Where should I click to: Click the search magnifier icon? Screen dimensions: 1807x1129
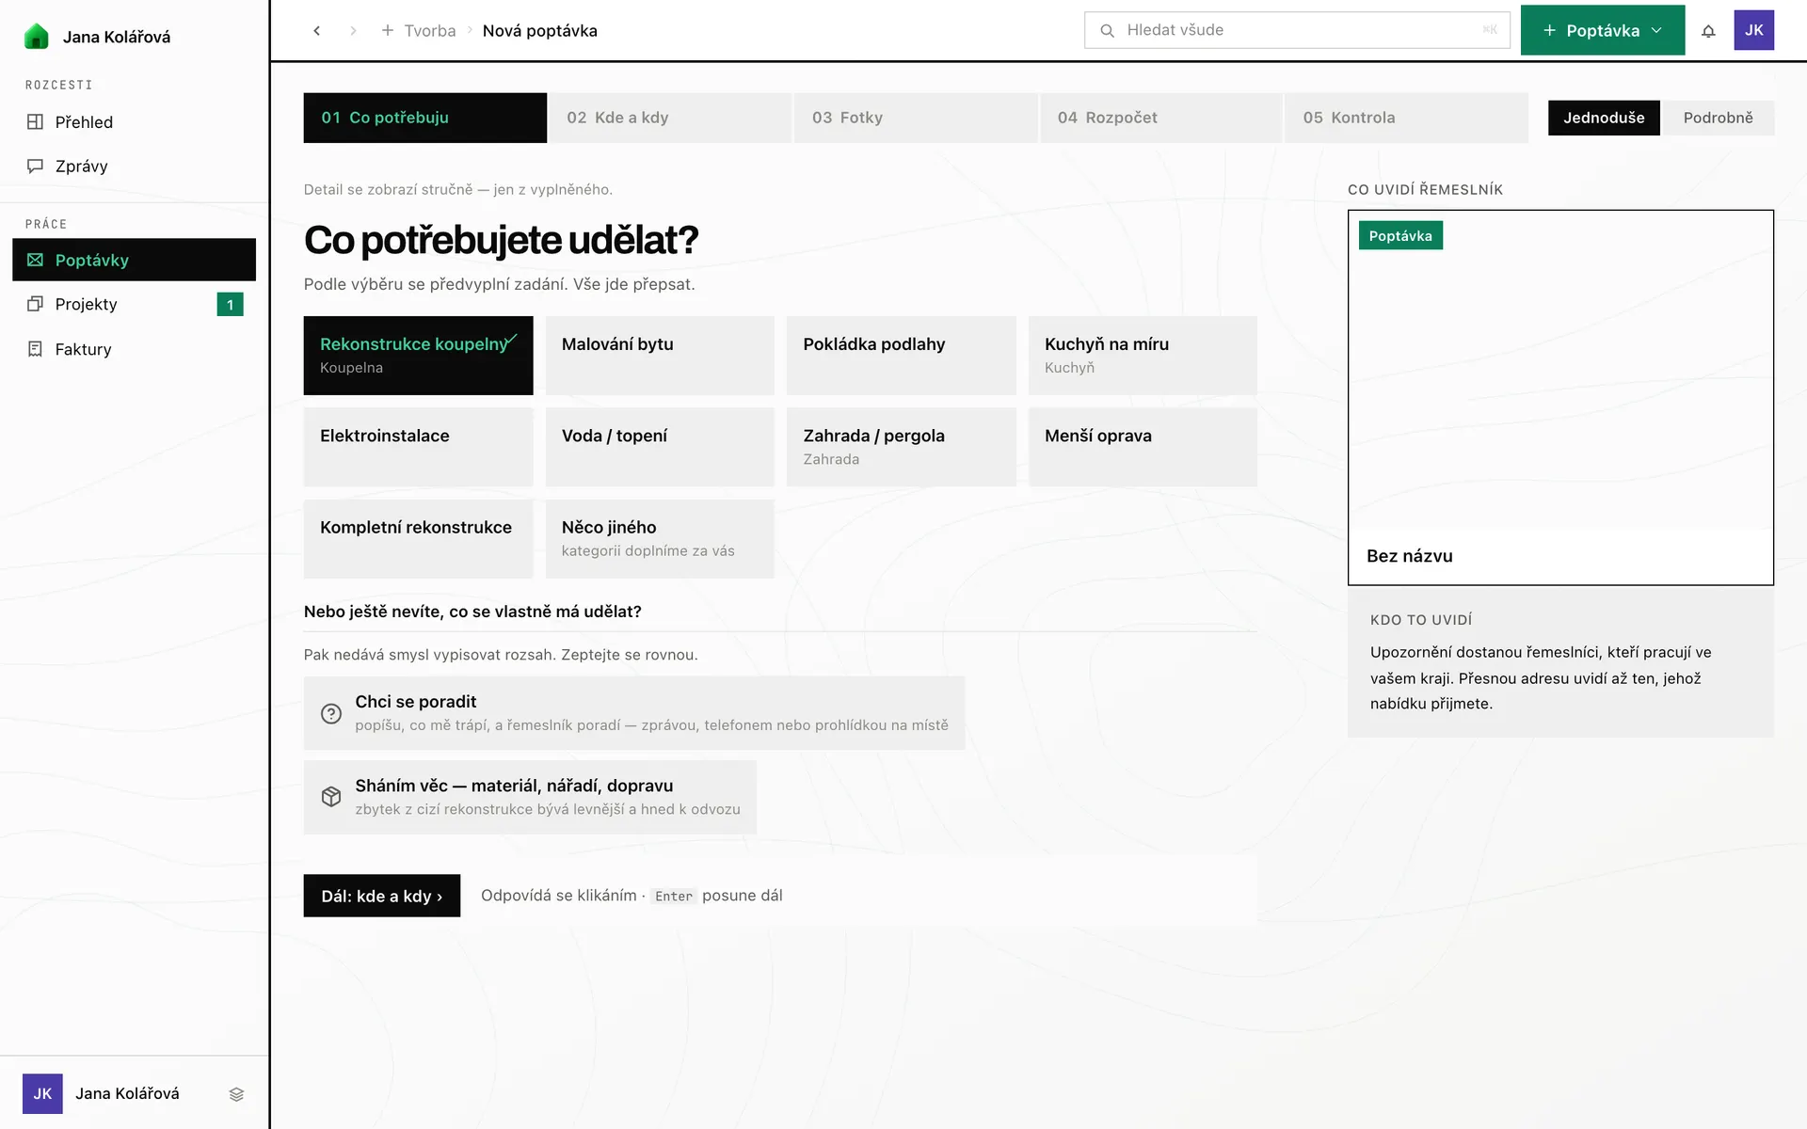[x=1108, y=30]
